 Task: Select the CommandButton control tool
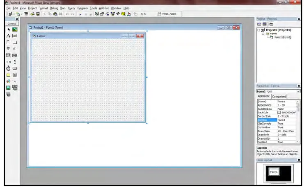click(x=15, y=42)
